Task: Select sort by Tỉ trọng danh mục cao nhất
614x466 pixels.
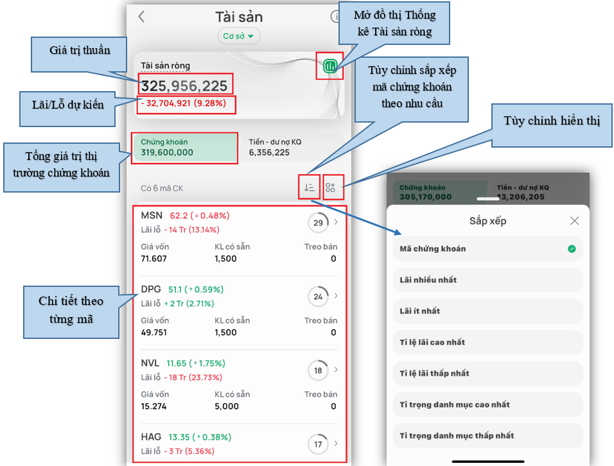Action: point(488,404)
